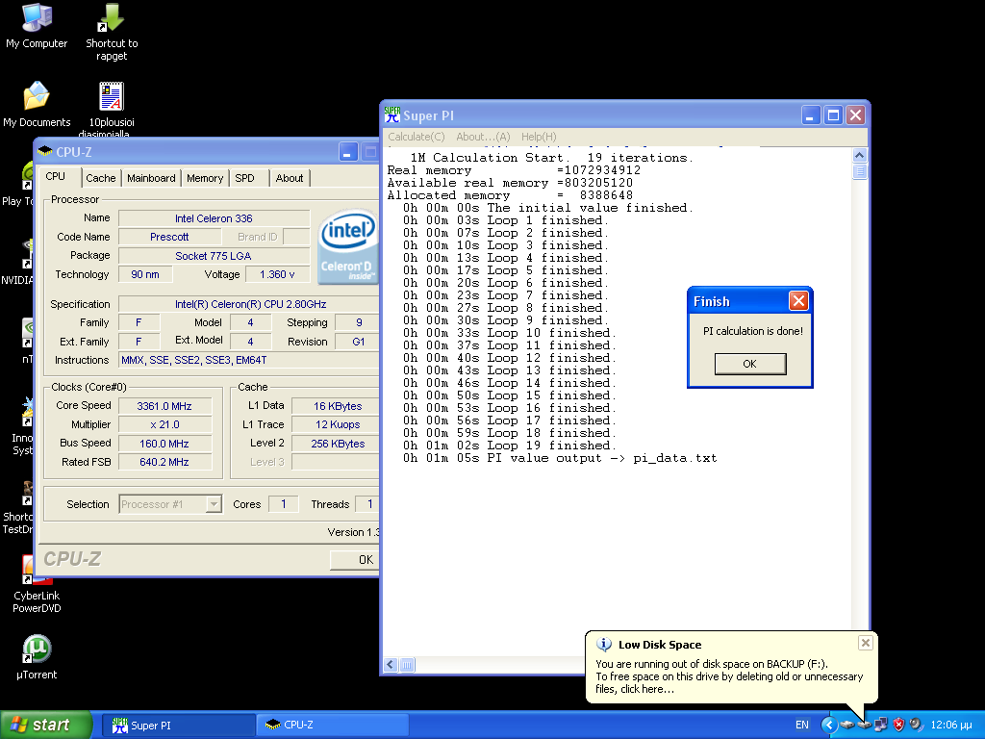The width and height of the screenshot is (985, 739).
Task: Switch to Super PI taskbar button
Action: coord(178,726)
